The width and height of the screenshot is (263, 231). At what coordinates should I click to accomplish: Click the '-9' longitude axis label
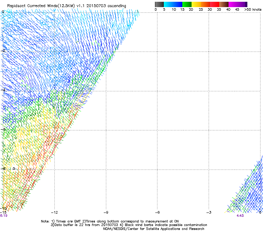point(106,213)
